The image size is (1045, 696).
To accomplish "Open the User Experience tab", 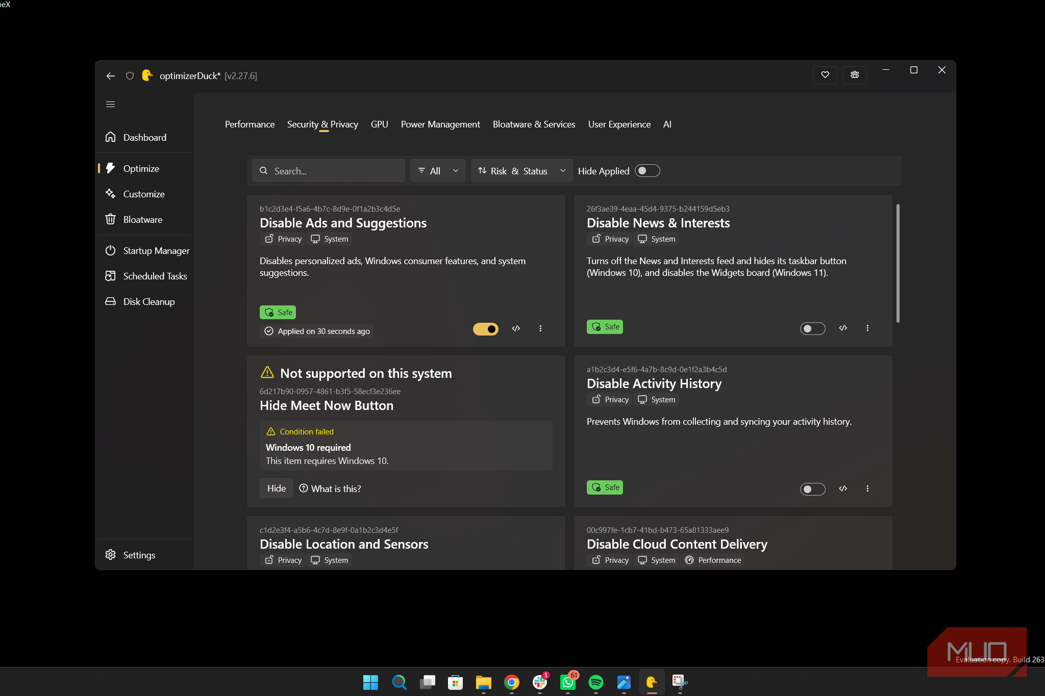I will [x=619, y=124].
